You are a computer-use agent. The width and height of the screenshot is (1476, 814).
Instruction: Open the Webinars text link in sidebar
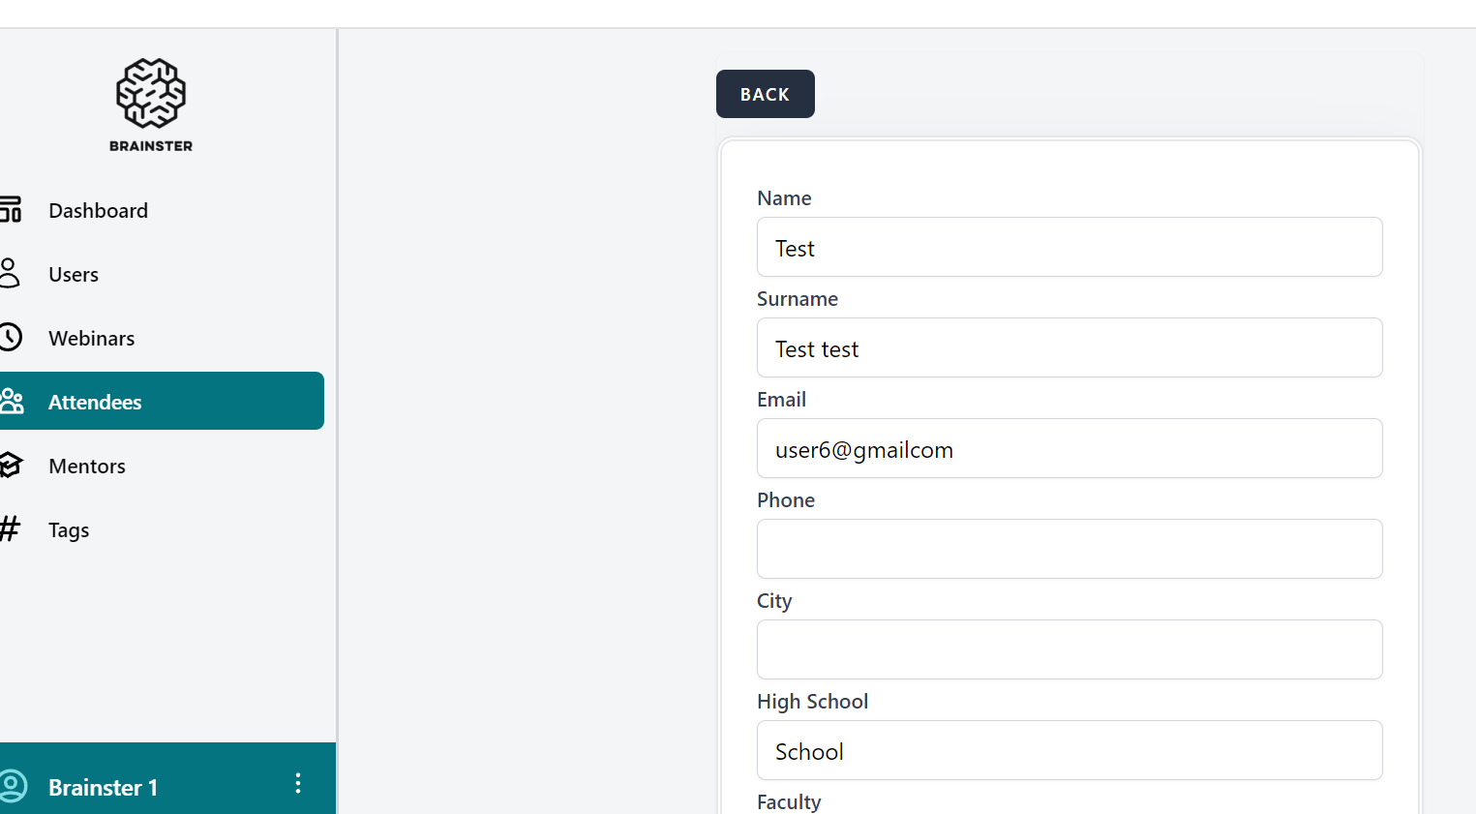coord(92,339)
